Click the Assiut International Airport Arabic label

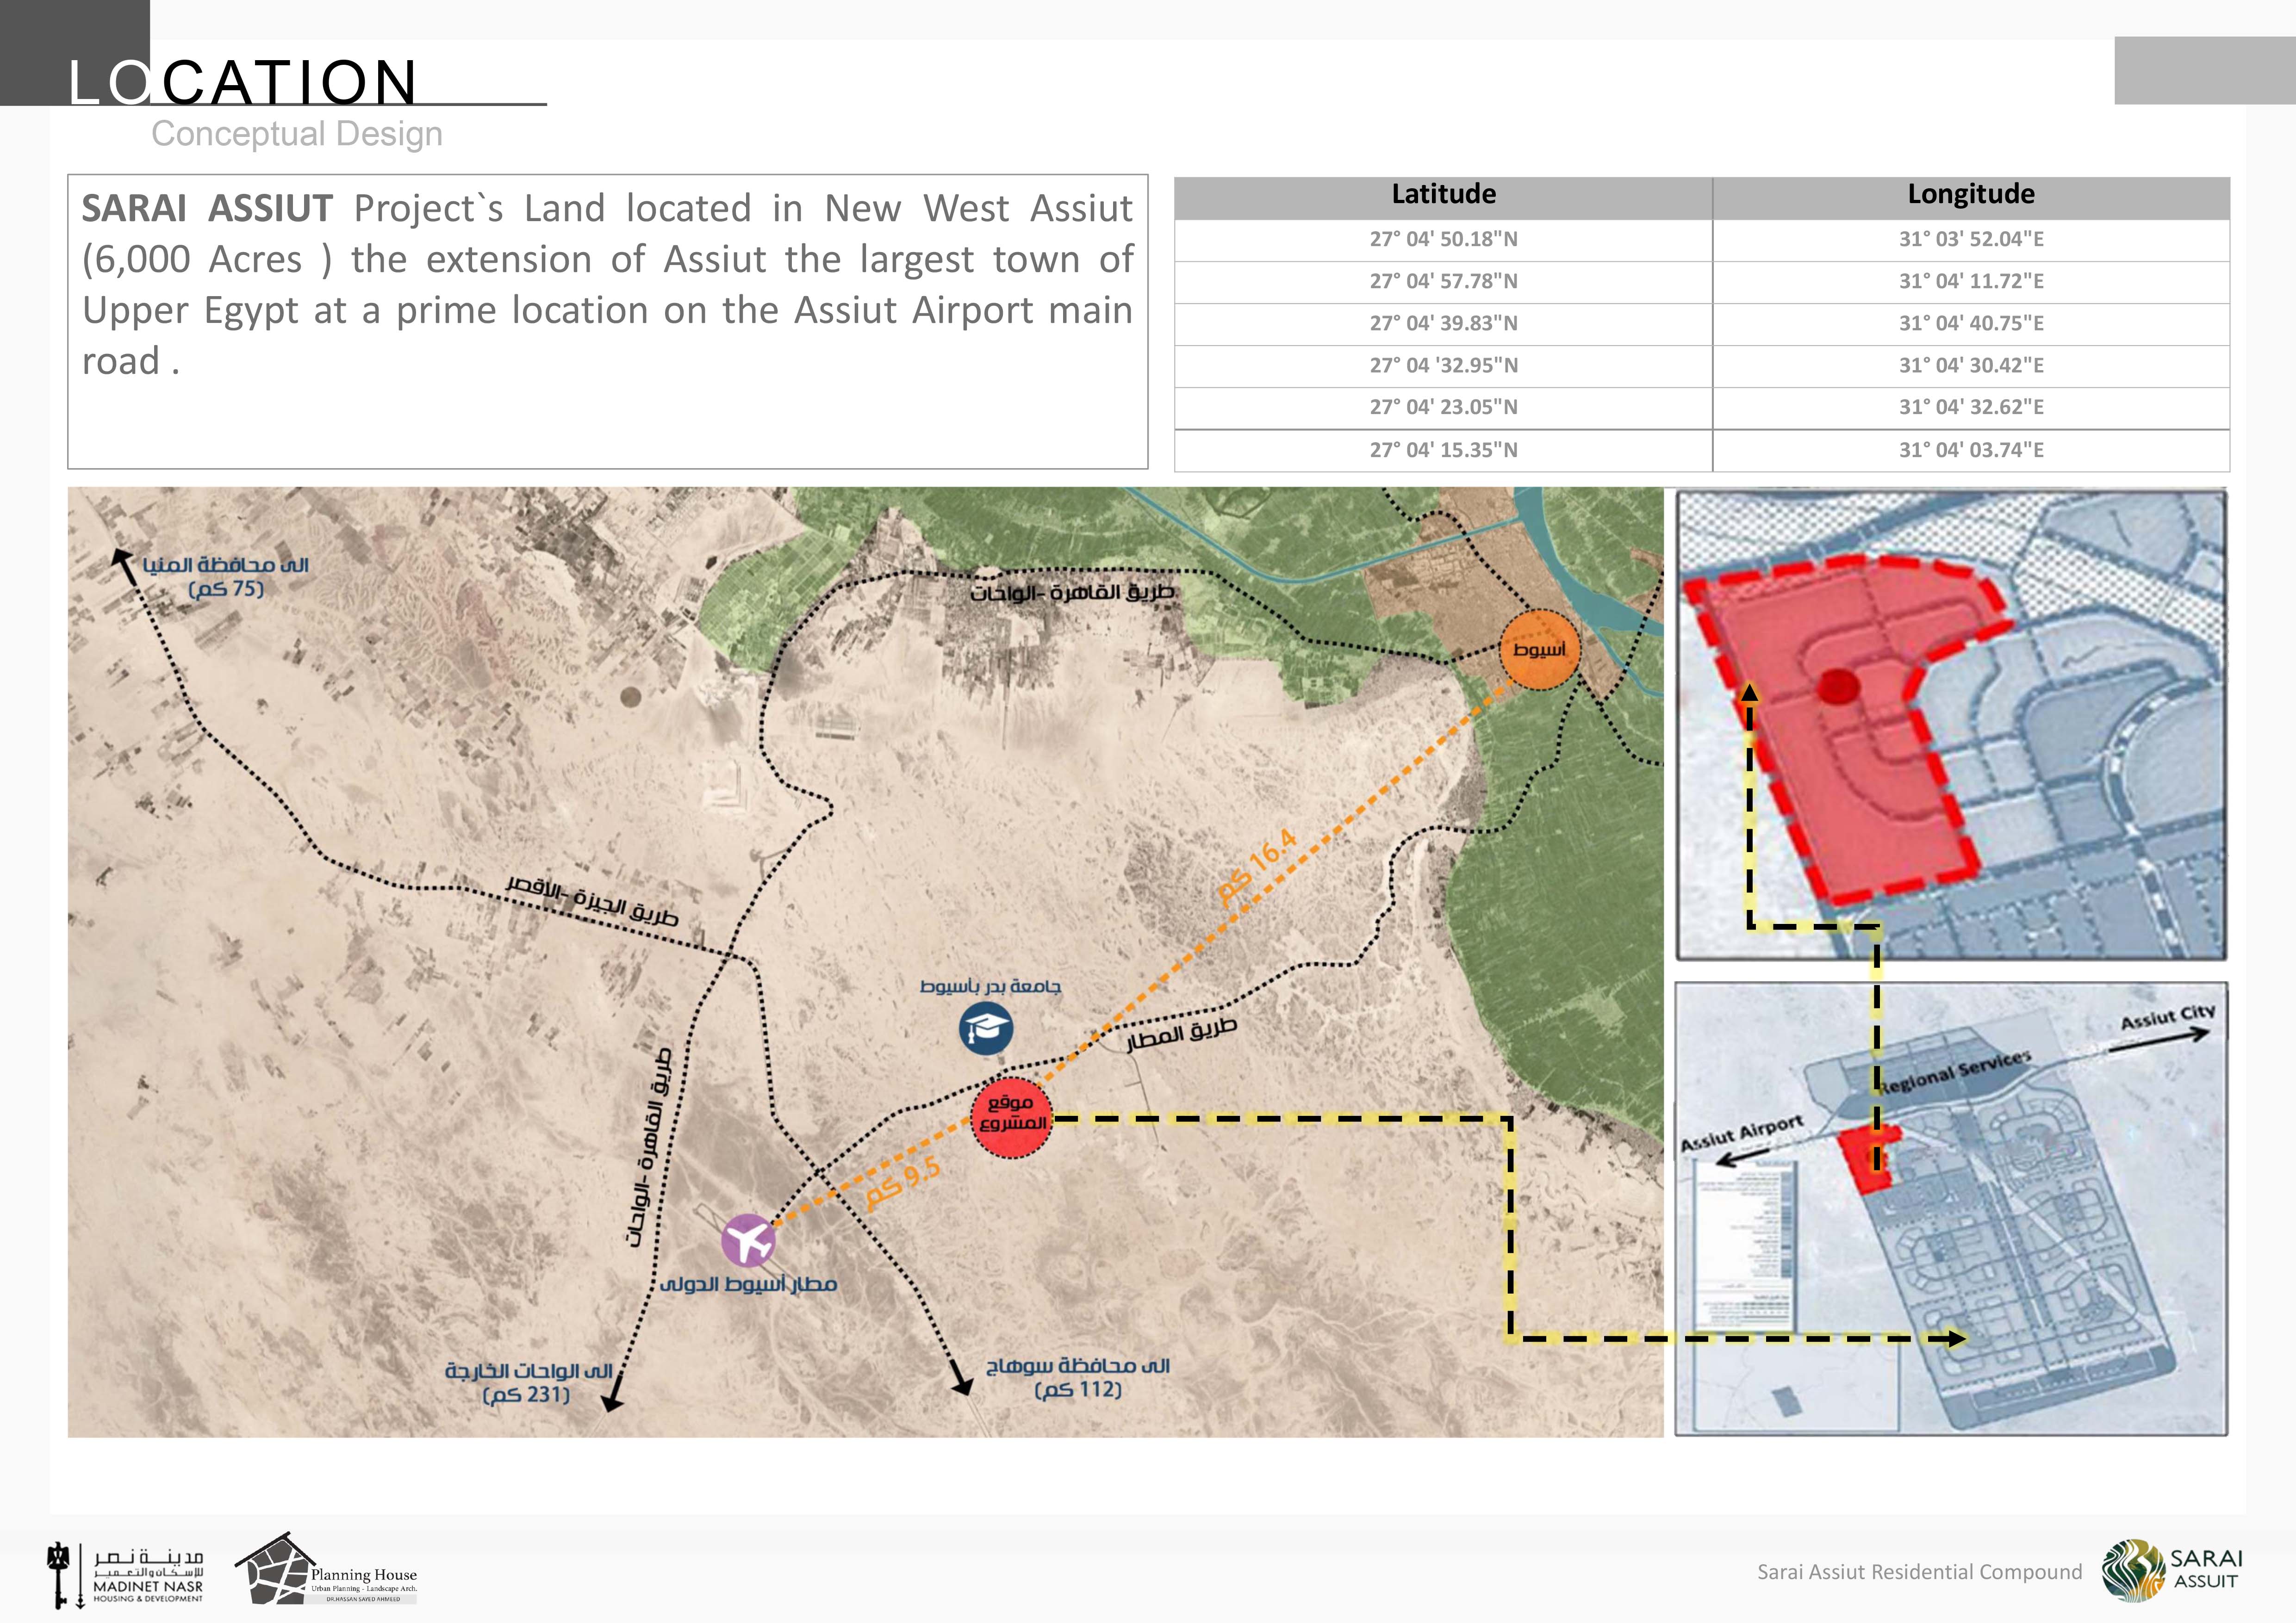tap(748, 1284)
